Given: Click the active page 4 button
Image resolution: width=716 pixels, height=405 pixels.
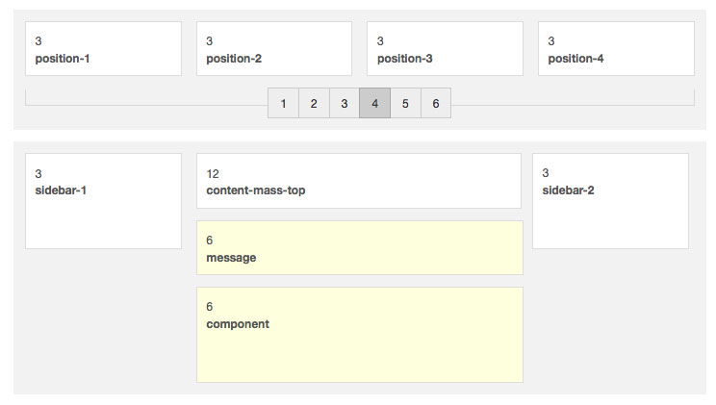Looking at the screenshot, I should (x=374, y=103).
